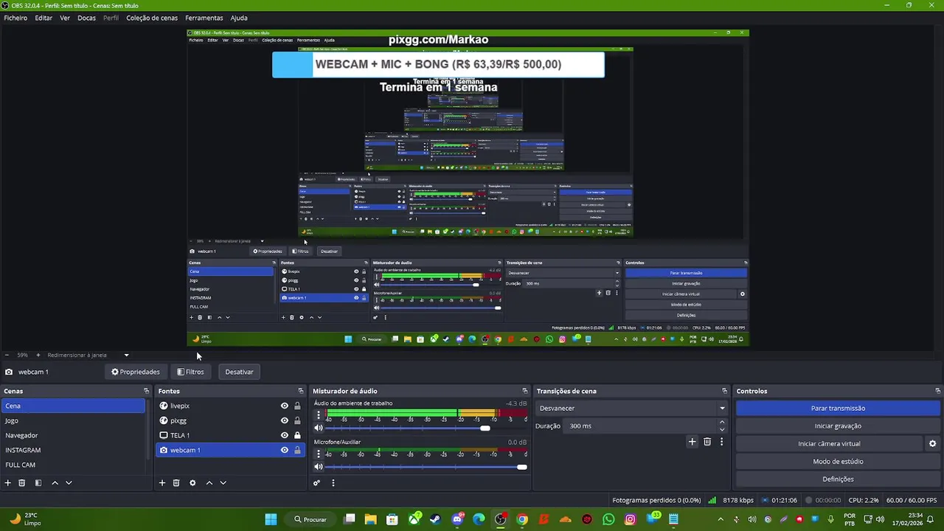944x531 pixels.
Task: Click Parar transmissão button
Action: [838, 408]
